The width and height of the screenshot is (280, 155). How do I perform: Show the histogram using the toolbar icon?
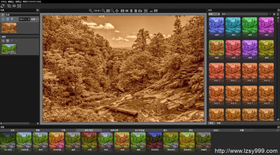coord(151,11)
